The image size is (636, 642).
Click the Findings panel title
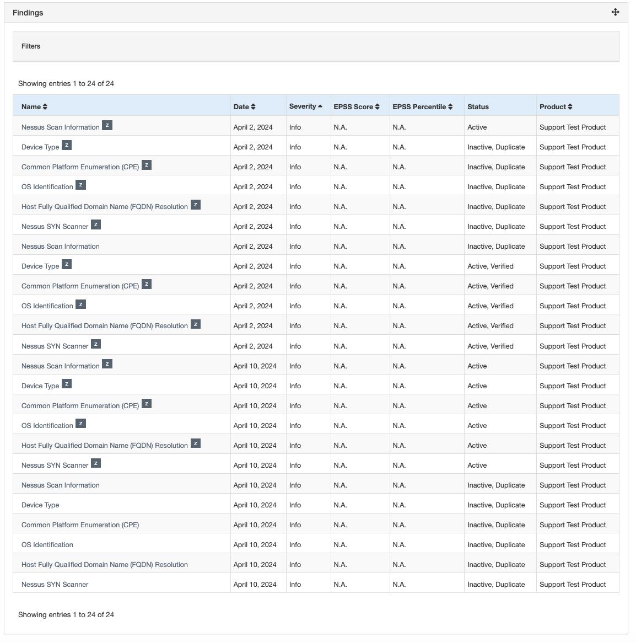coord(28,13)
